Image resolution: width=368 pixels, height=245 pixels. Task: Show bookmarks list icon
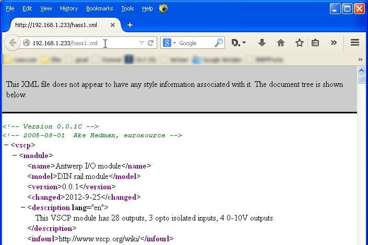point(315,43)
